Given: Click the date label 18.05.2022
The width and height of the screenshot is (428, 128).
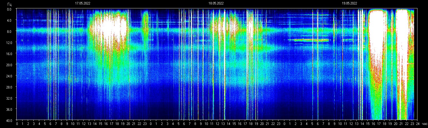Looking at the screenshot, I should click(x=216, y=4).
